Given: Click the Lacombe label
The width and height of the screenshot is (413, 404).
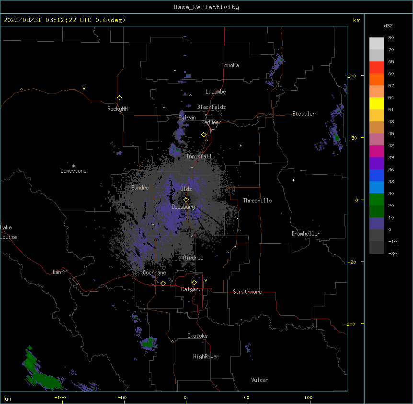Looking at the screenshot, I should [x=216, y=92].
